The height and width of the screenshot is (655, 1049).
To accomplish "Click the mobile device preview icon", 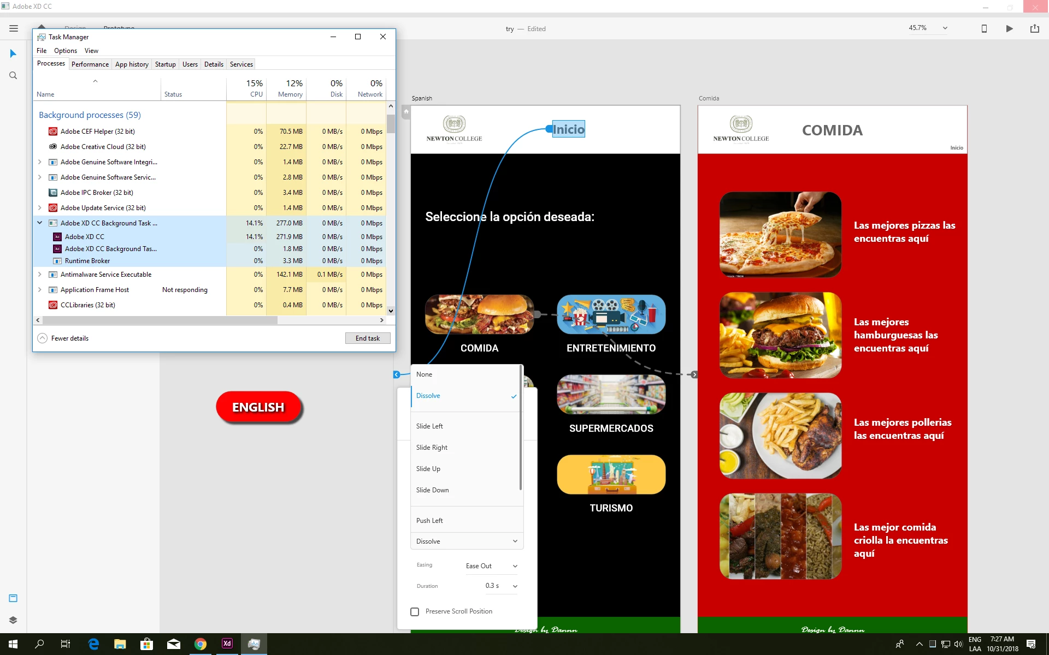I will (984, 29).
